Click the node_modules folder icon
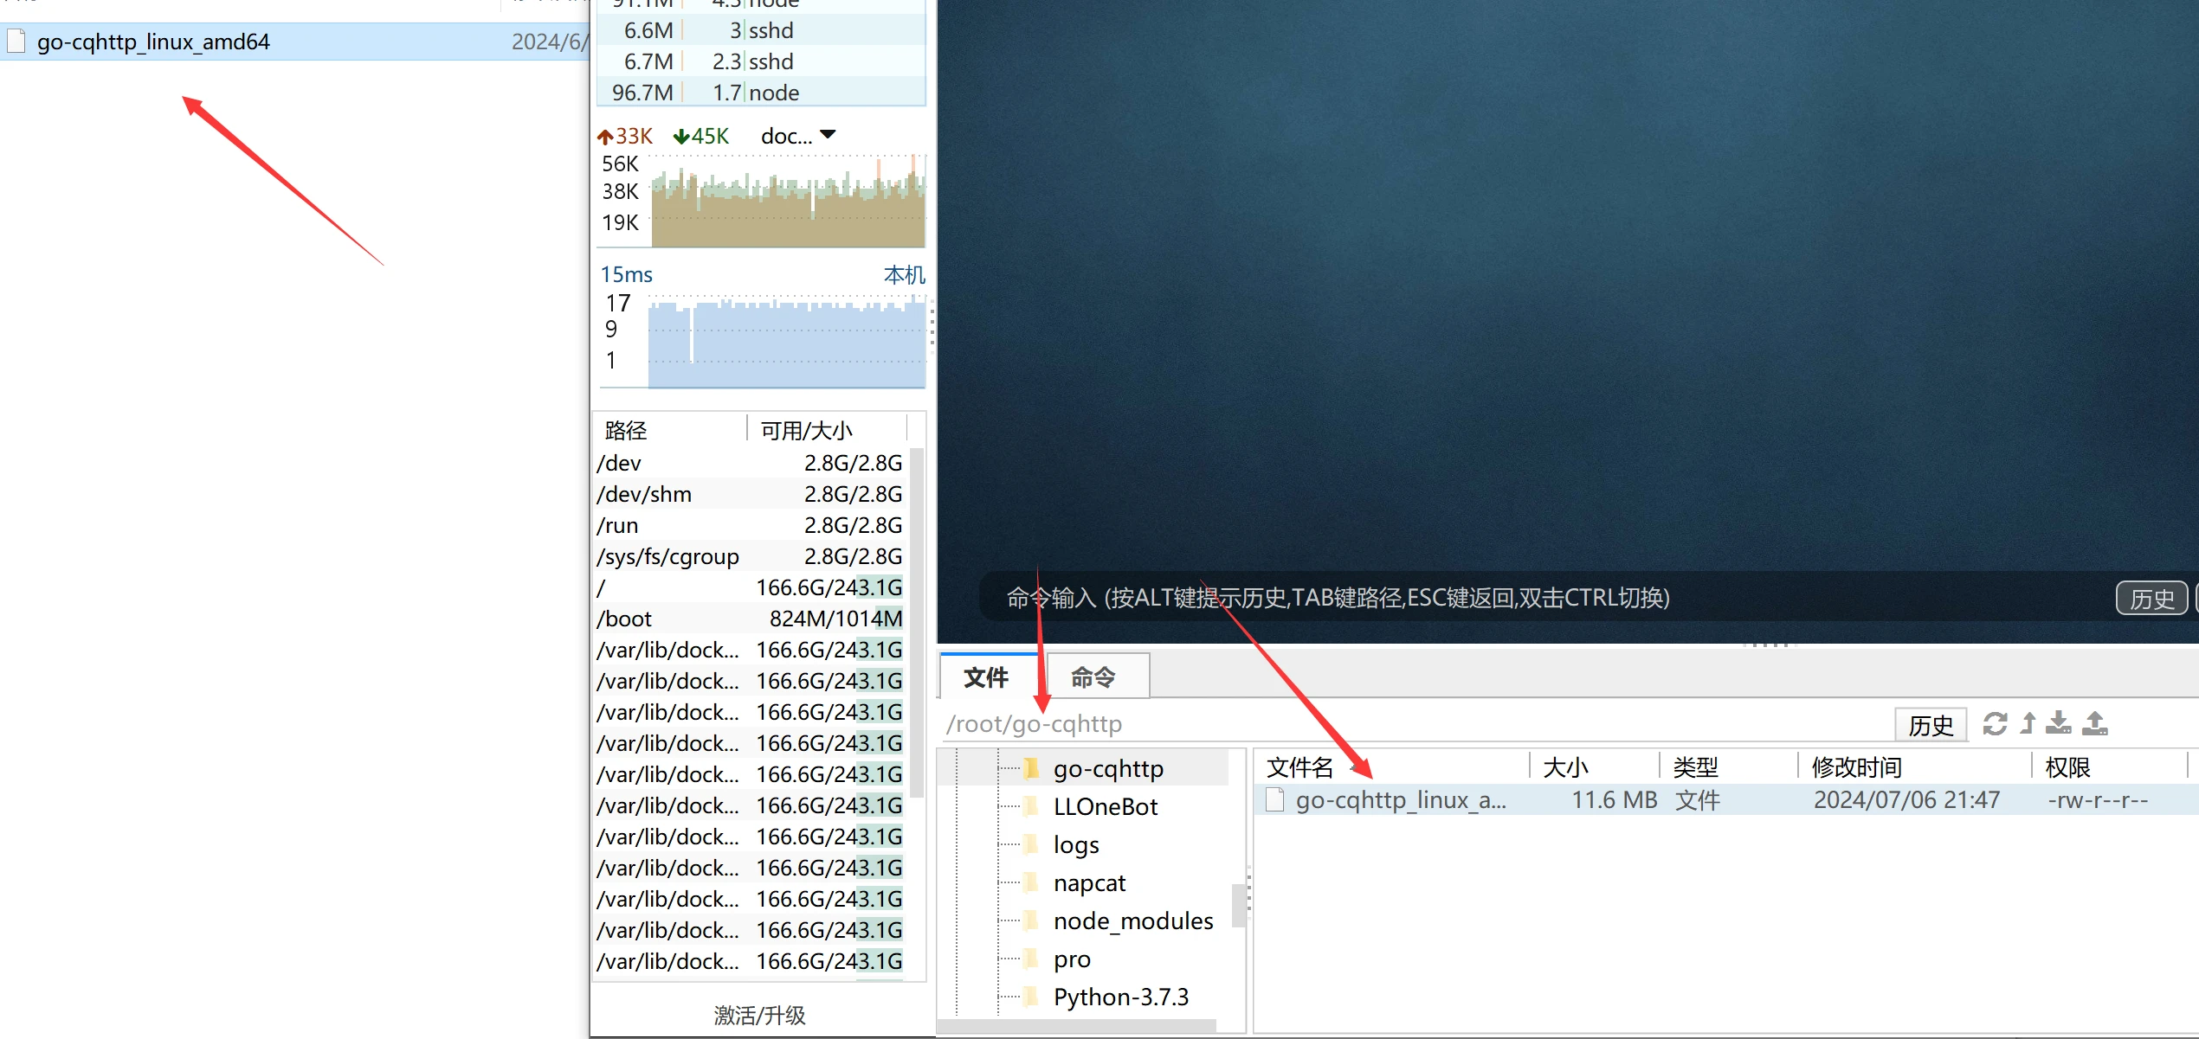This screenshot has height=1039, width=2199. (1031, 920)
